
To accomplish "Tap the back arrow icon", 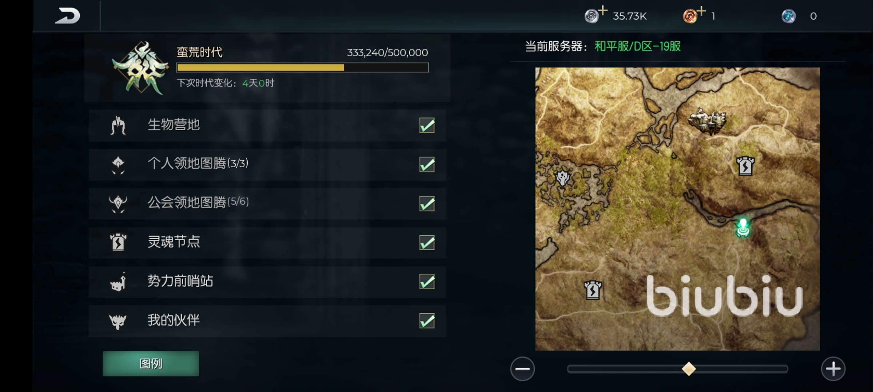I will tap(68, 16).
